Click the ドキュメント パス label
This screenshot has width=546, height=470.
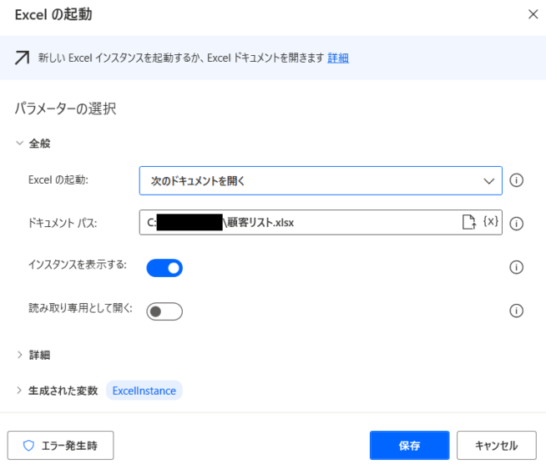63,223
